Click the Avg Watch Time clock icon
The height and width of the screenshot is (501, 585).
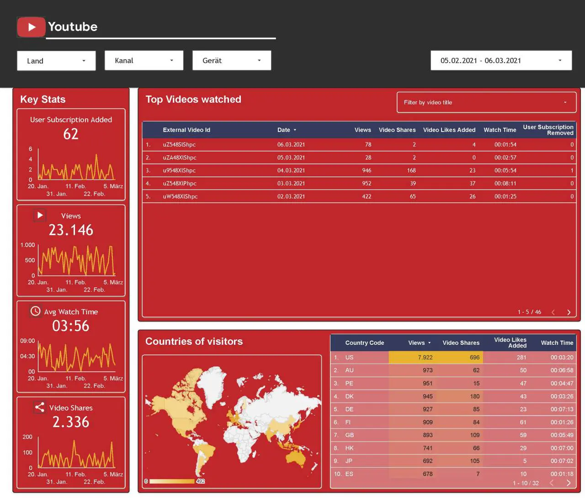pyautogui.click(x=35, y=311)
